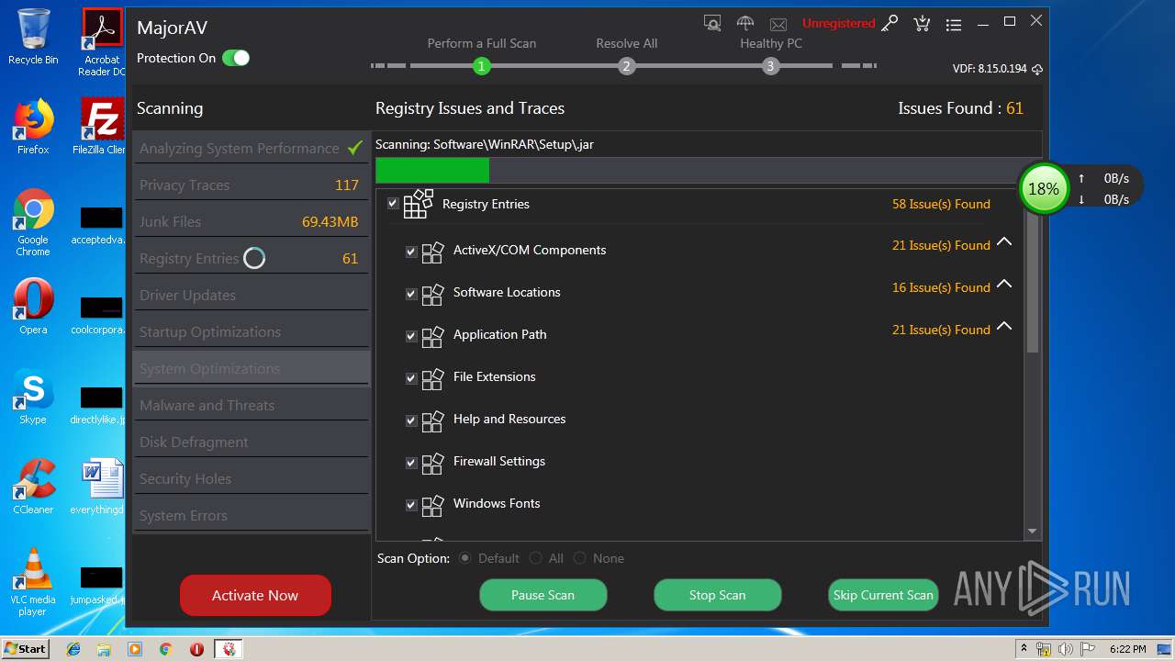Click the Activate Now button

pos(255,595)
